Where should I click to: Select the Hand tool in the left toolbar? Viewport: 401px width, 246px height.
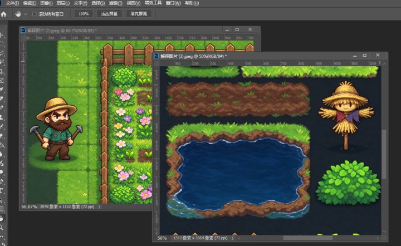click(x=2, y=218)
